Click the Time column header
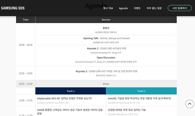The image size is (195, 116). coord(26,20)
